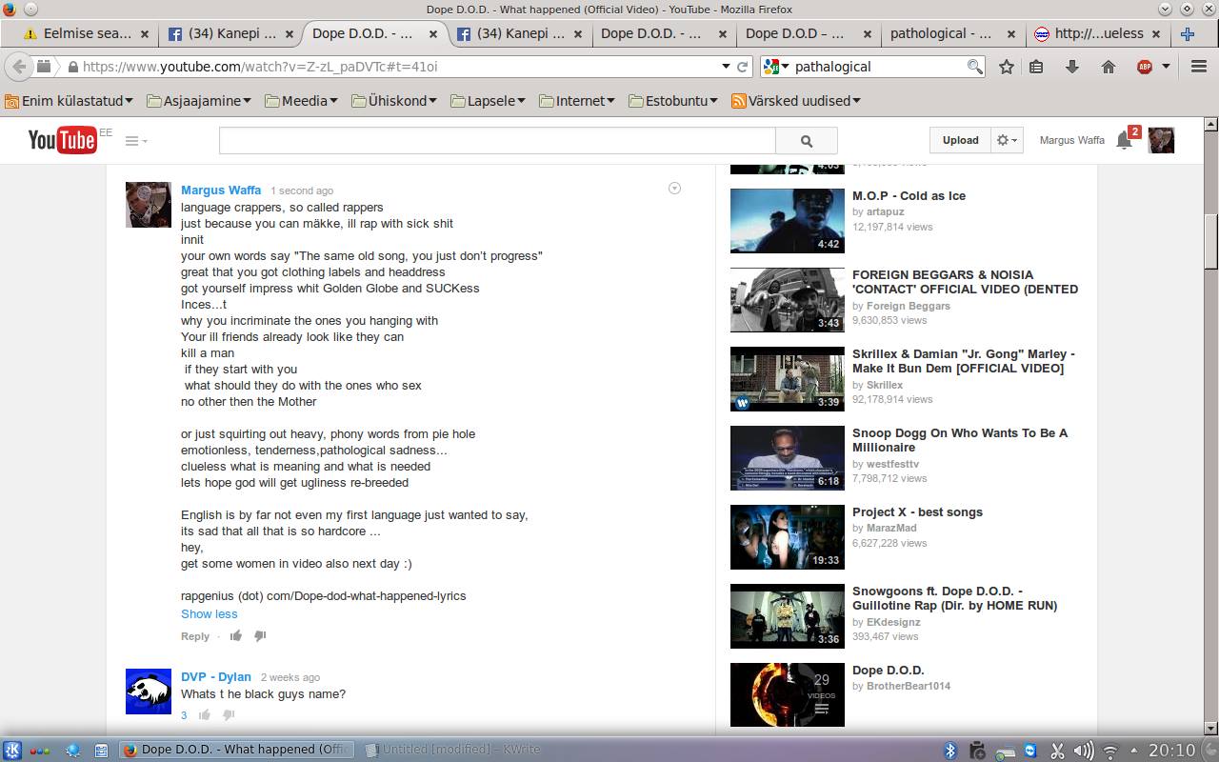1219x762 pixels.
Task: Click the YouTube search magnifier button
Action: 807,141
